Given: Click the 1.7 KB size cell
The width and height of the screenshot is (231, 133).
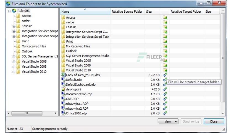Looking at the screenshot, I should coord(155,94).
